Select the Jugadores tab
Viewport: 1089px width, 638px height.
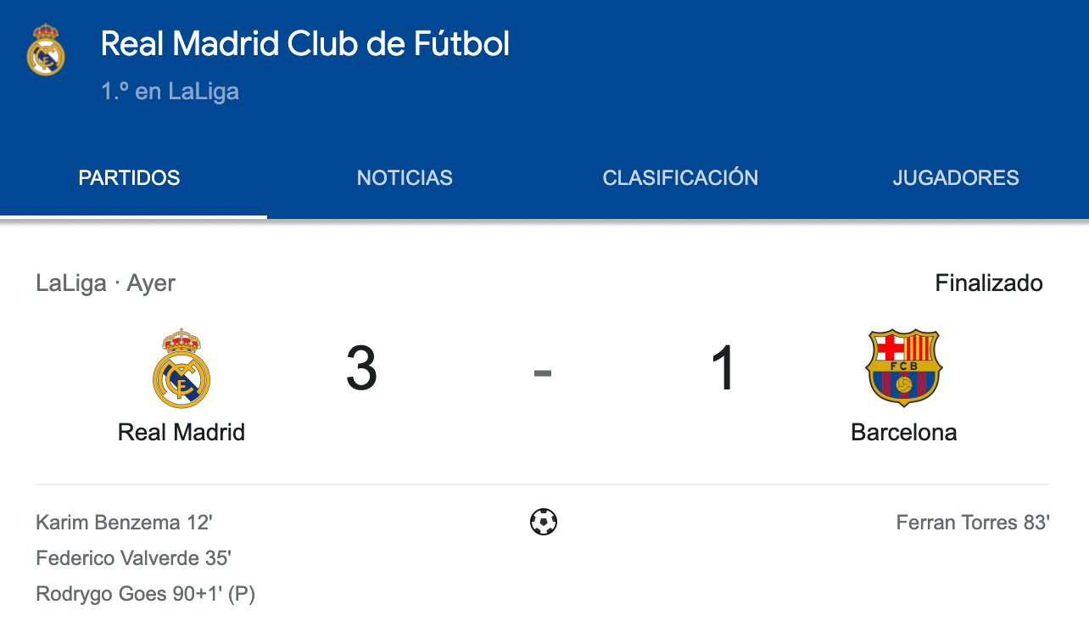coord(956,178)
